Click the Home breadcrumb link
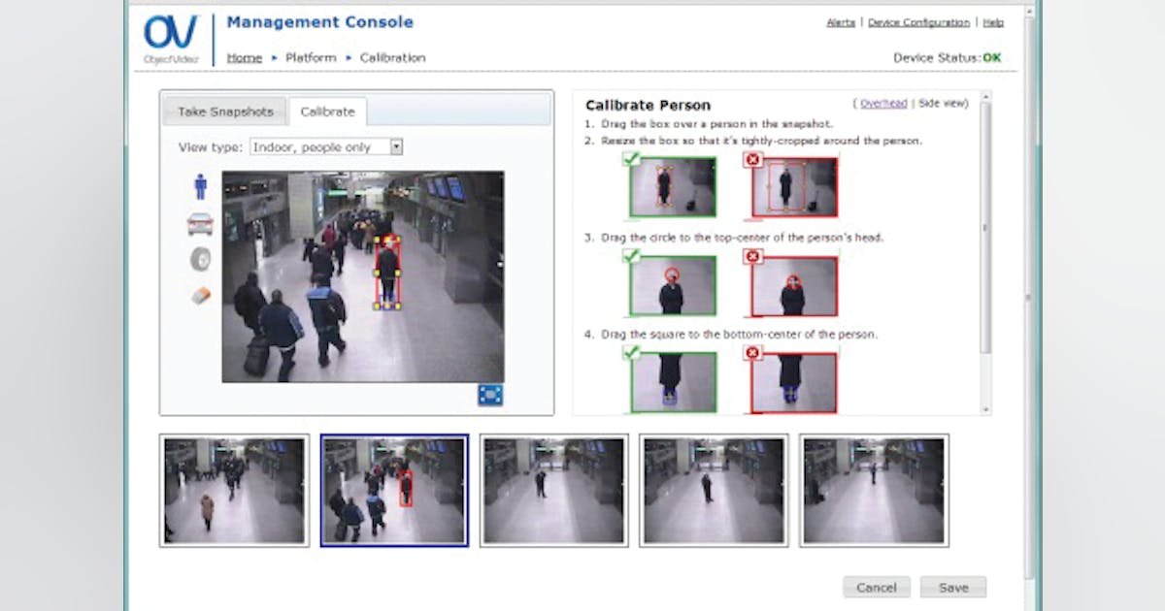Viewport: 1165px width, 611px height. pos(244,57)
